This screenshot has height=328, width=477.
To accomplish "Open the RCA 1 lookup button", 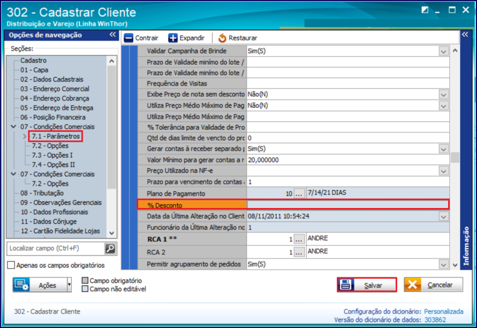I will click(299, 239).
